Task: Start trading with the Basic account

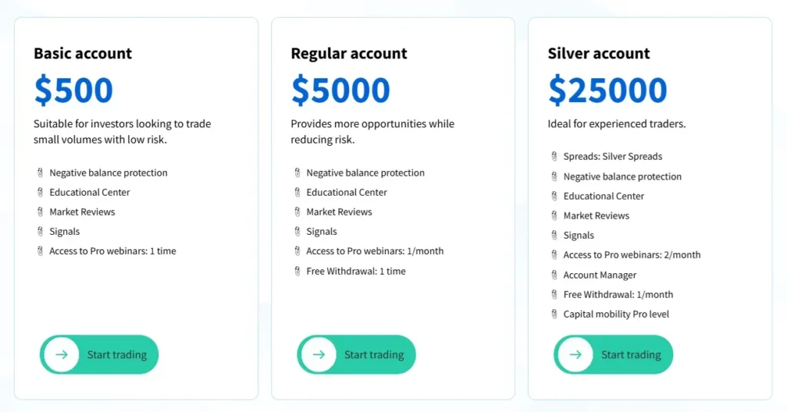Action: (116, 354)
